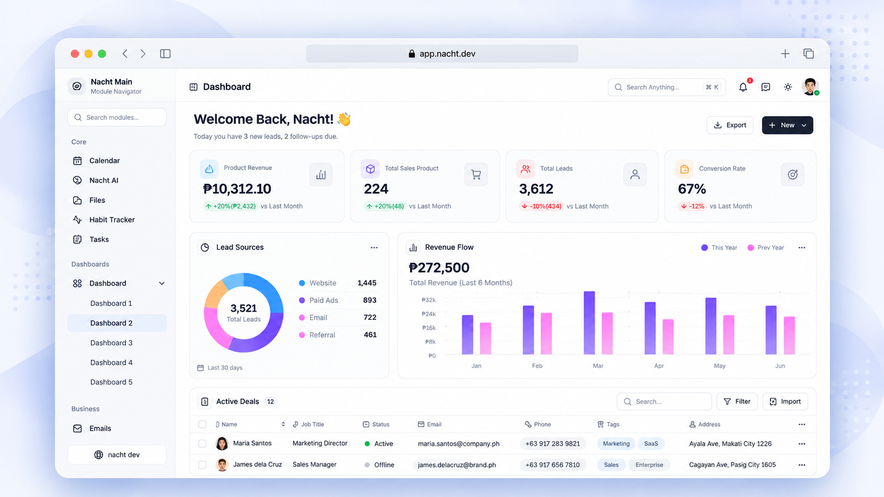The width and height of the screenshot is (884, 497).
Task: Click Product Revenue bar chart icon
Action: pyautogui.click(x=321, y=175)
